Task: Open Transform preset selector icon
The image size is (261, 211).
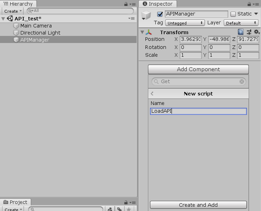Action: [249, 32]
